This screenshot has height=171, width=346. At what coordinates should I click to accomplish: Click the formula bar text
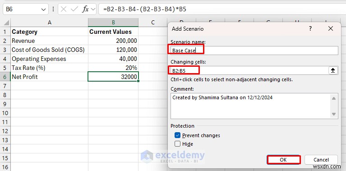(144, 9)
